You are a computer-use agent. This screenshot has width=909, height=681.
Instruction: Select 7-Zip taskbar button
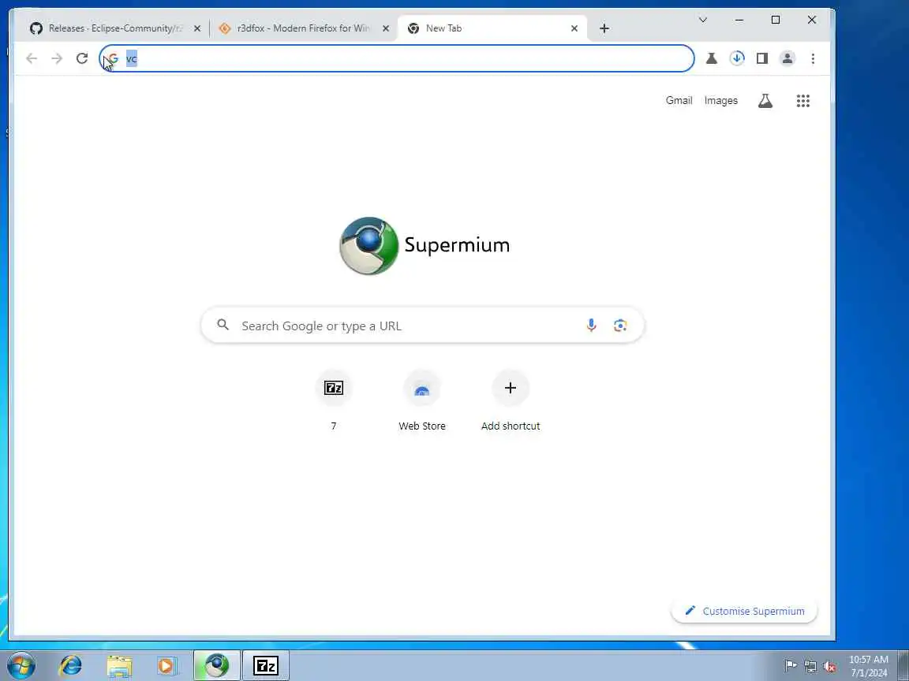coord(265,665)
